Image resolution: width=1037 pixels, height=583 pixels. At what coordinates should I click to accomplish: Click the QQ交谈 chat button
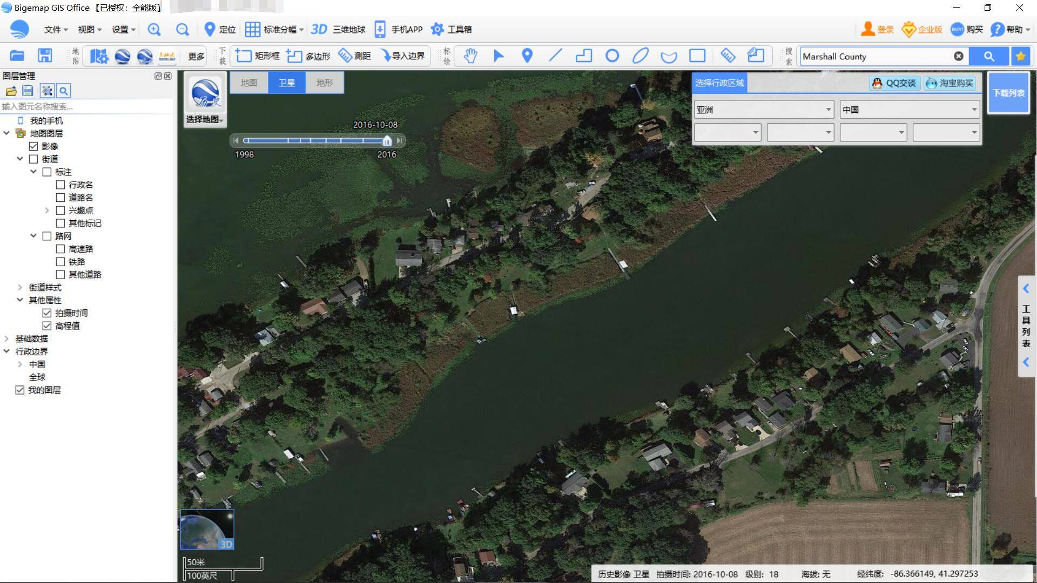[x=894, y=83]
